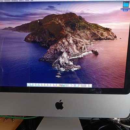Screen dimensions: 130x130
Task: Open the Darstellung menu
Action: click(x=14, y=1)
